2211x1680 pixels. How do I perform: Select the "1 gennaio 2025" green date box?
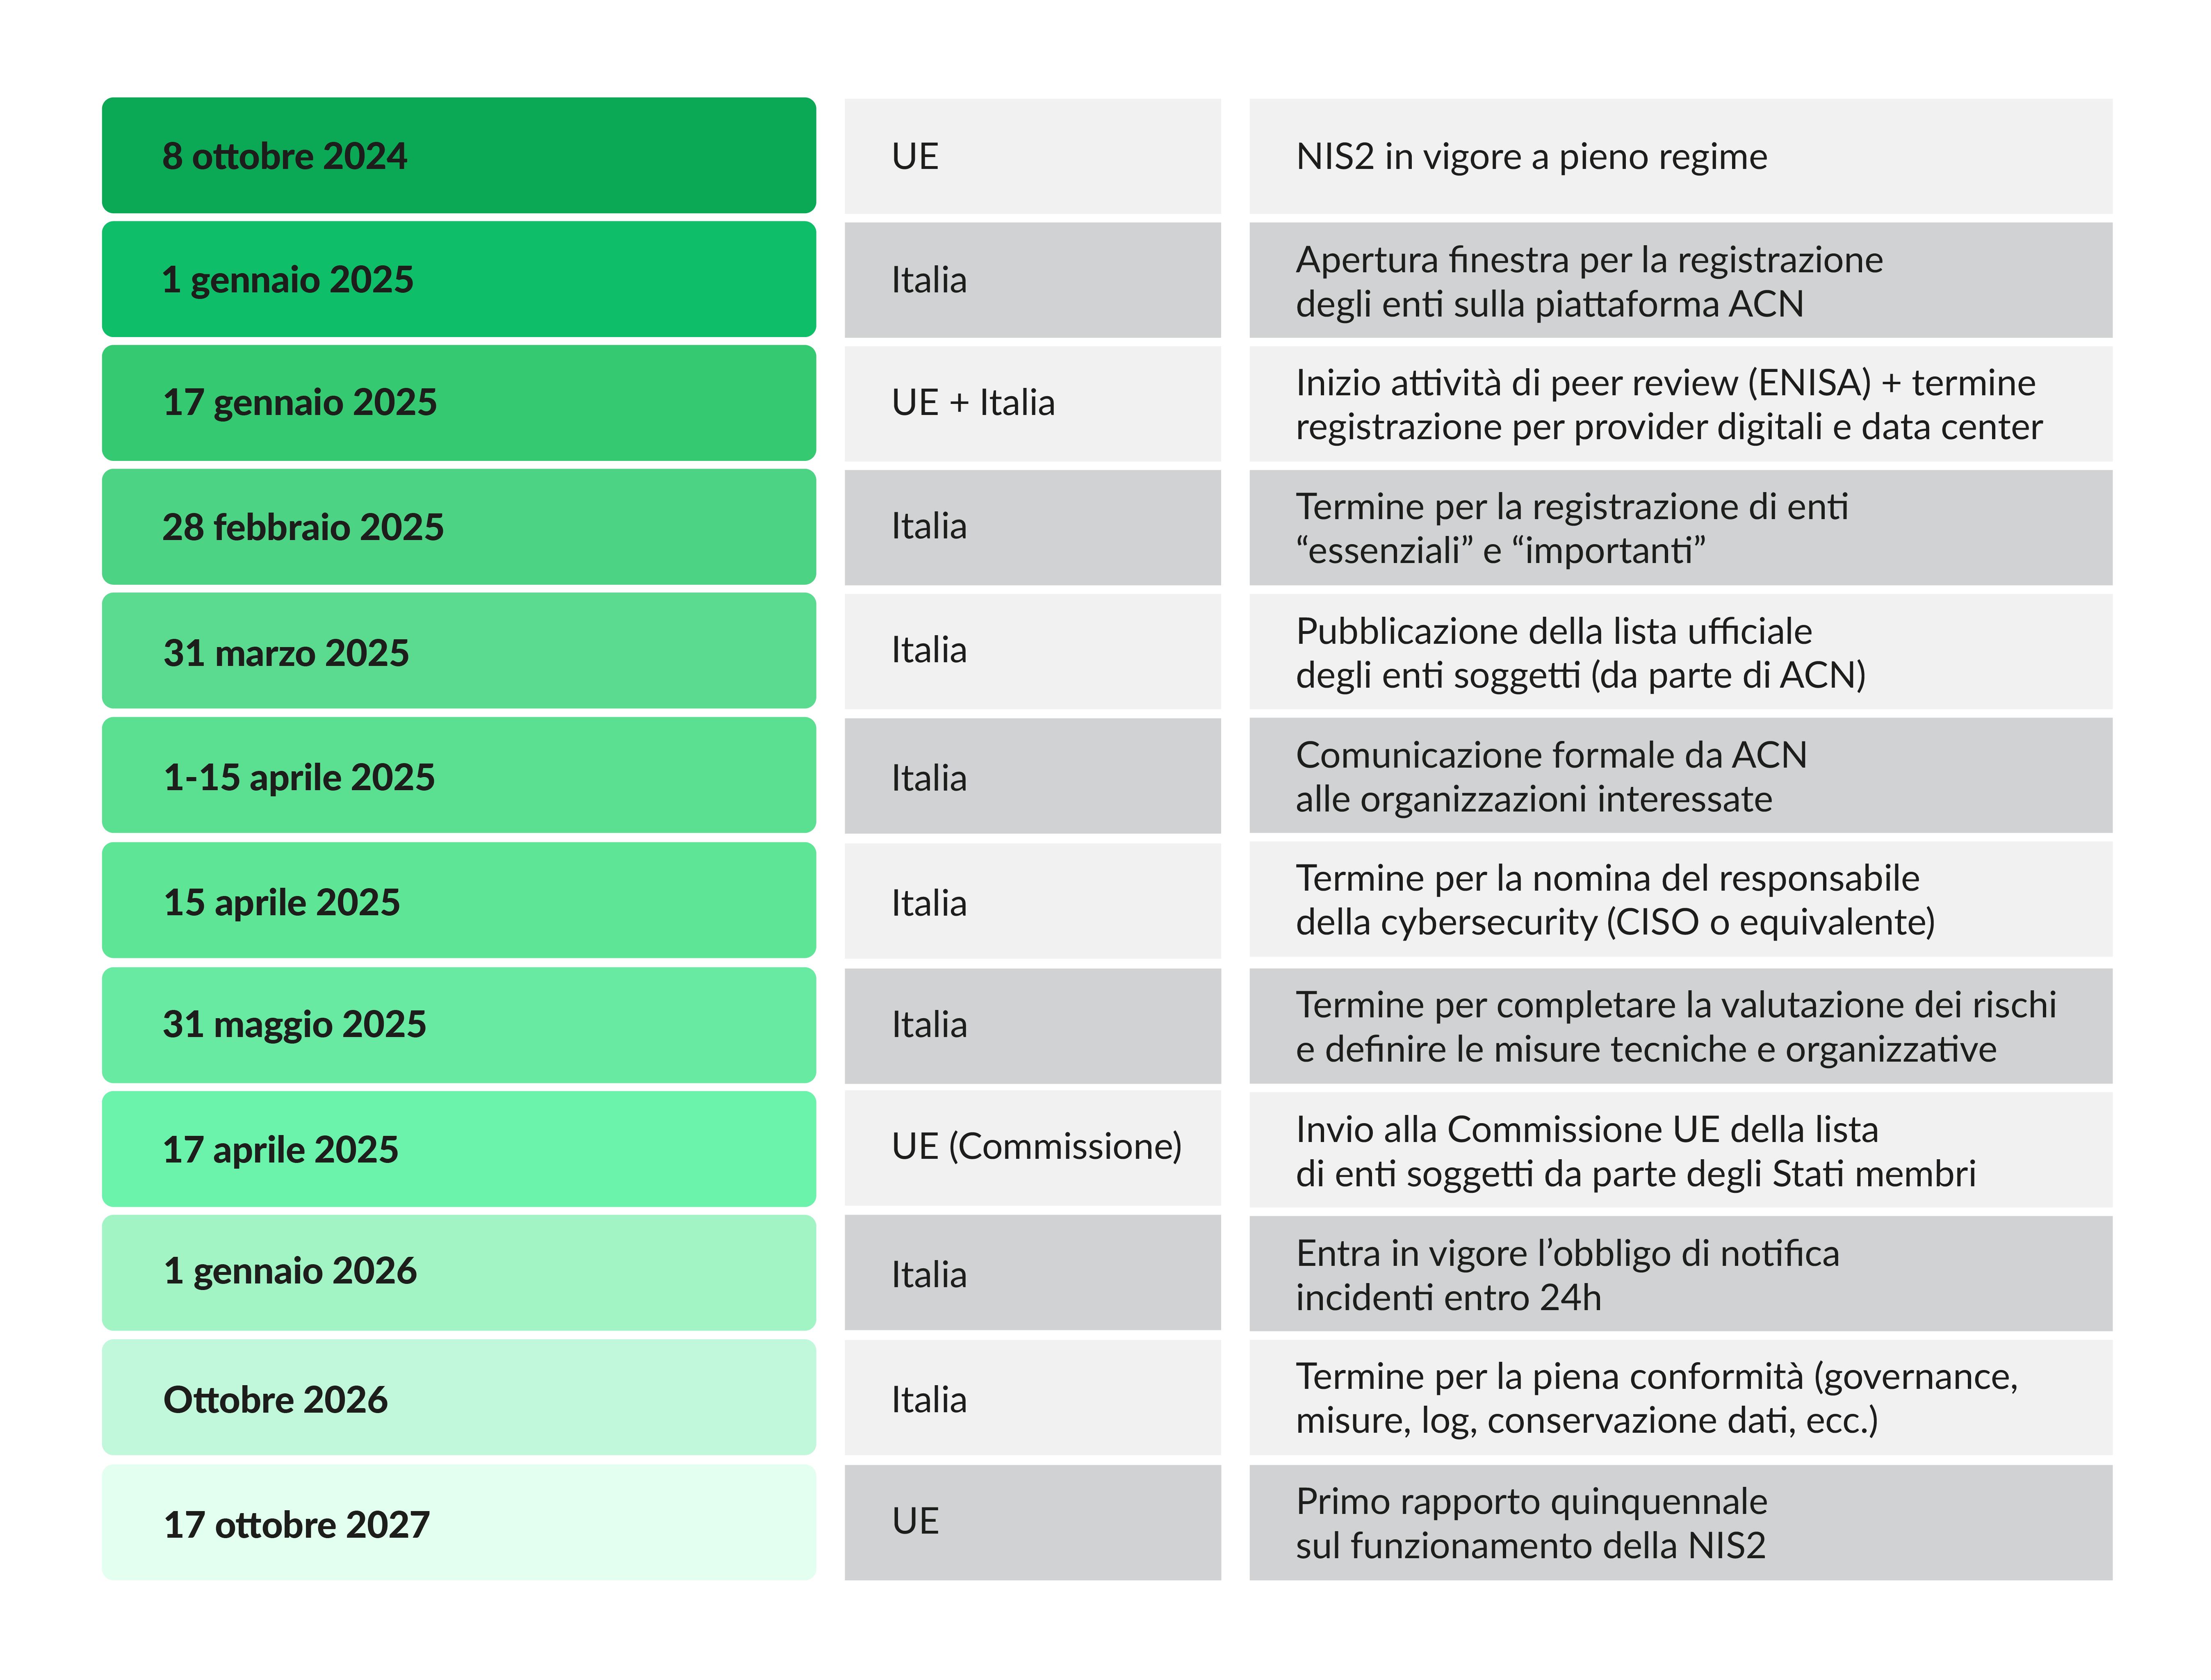[458, 280]
